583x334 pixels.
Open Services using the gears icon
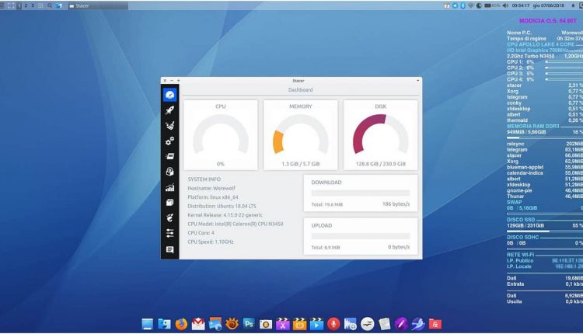click(x=169, y=141)
